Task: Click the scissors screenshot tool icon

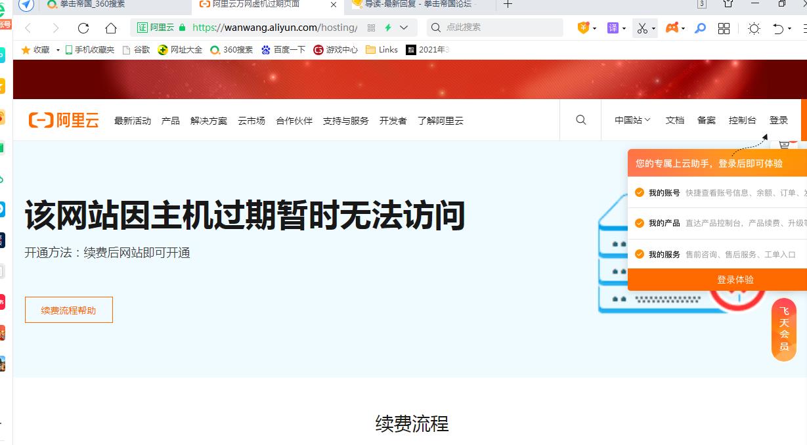Action: [x=642, y=28]
